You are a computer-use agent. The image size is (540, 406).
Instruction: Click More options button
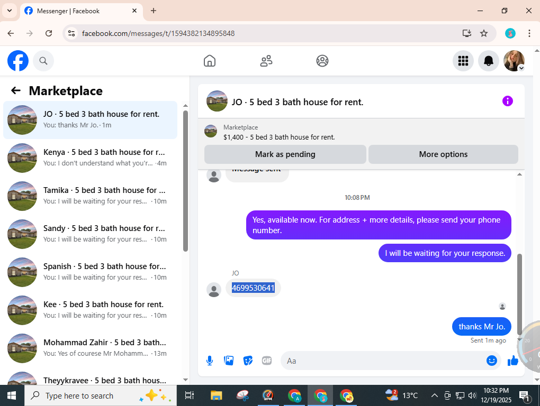[443, 154]
